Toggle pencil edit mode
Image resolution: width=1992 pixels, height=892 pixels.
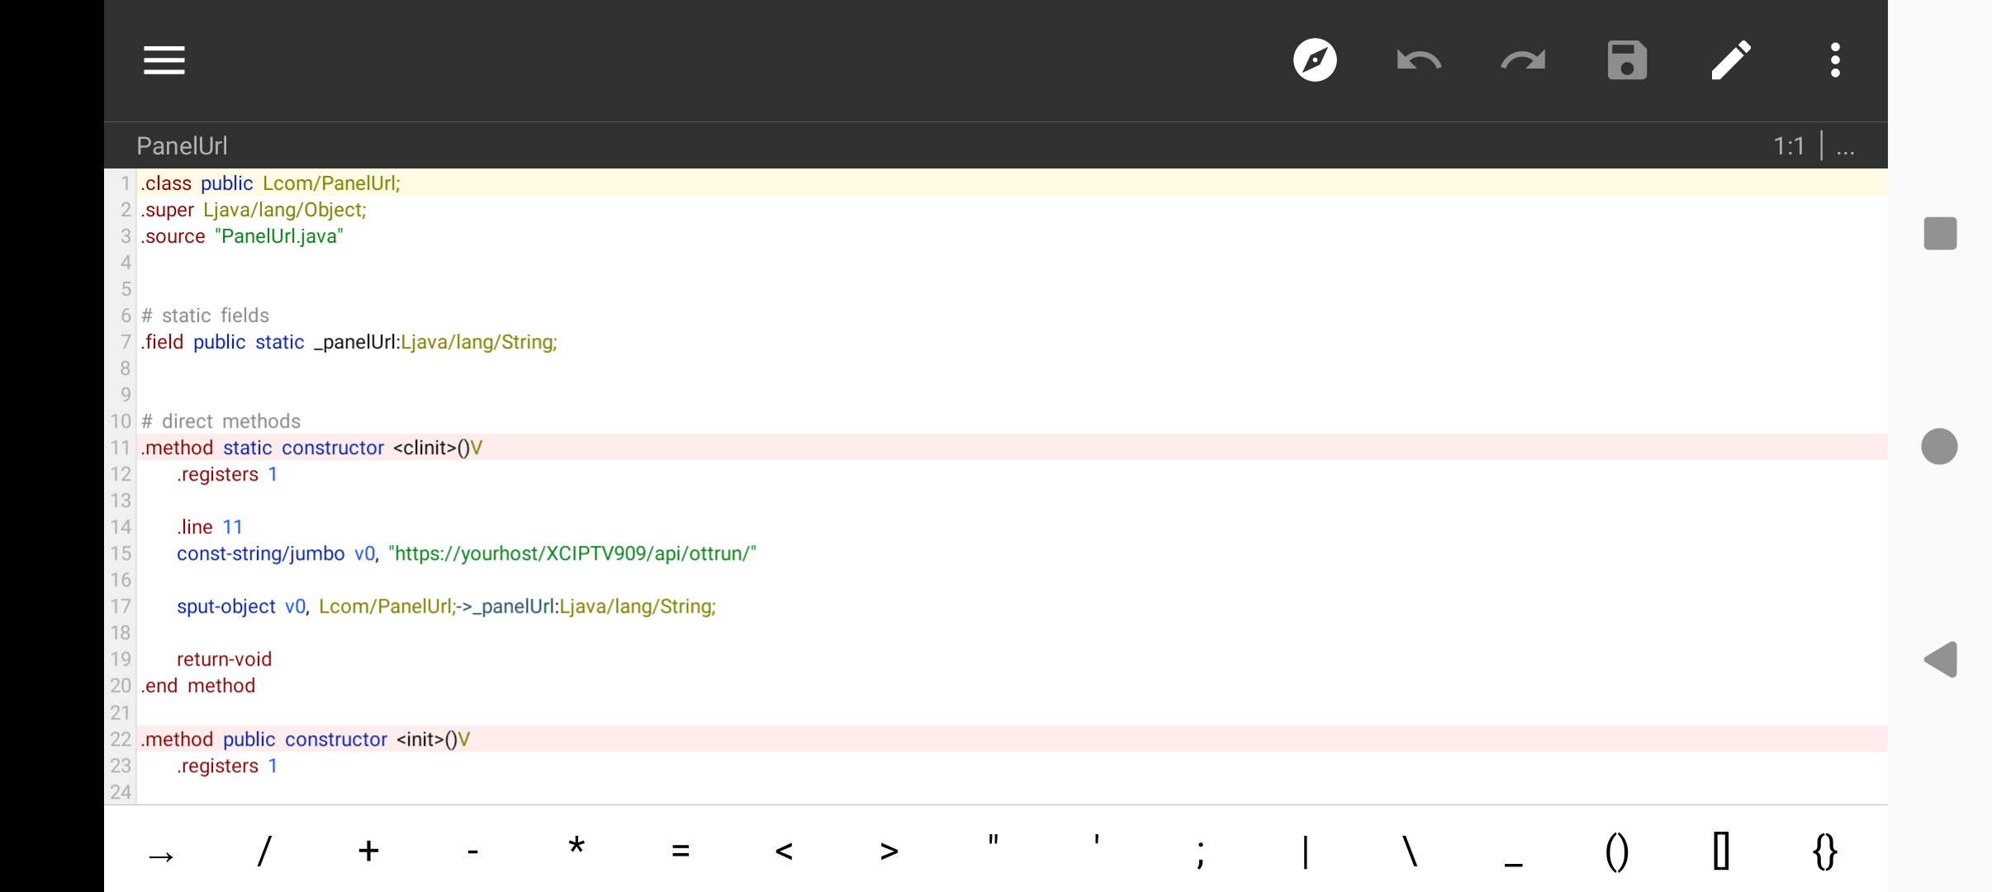pyautogui.click(x=1731, y=60)
